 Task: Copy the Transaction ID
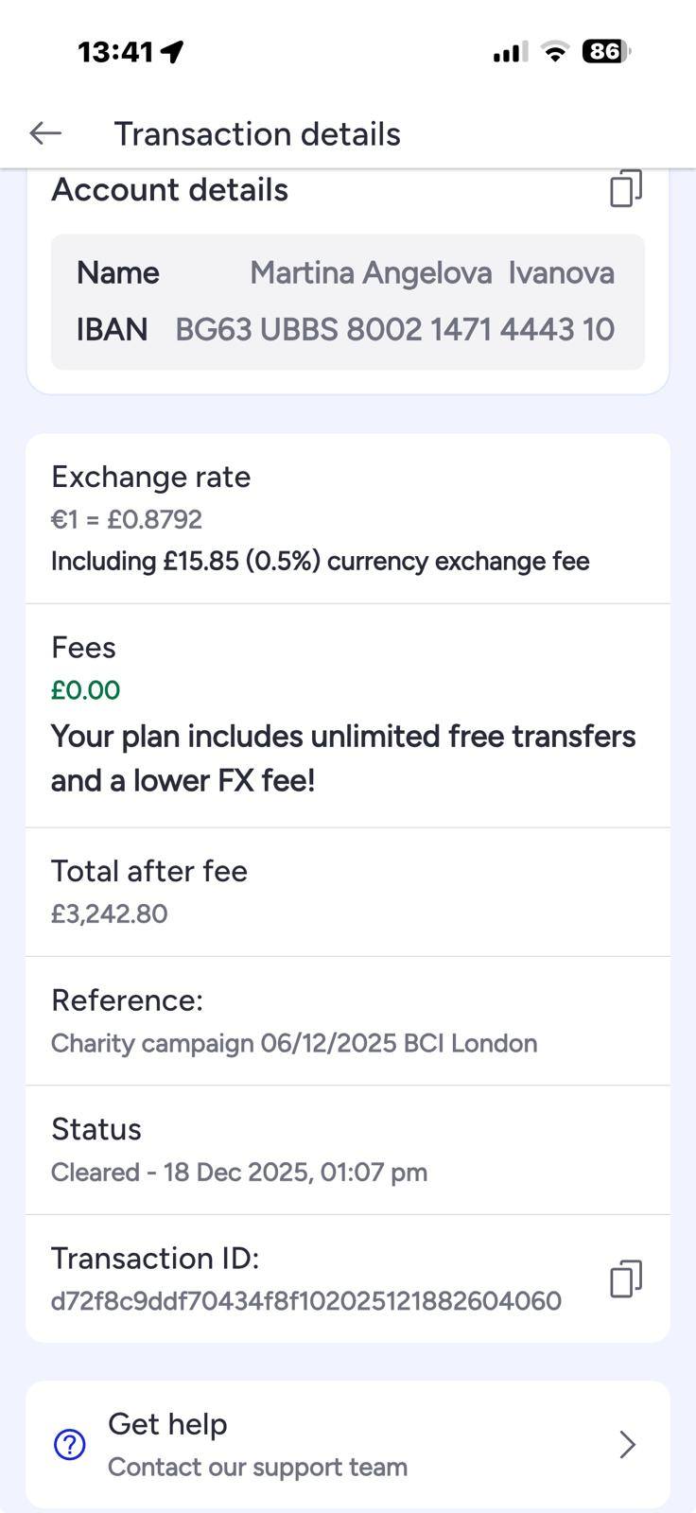[625, 1278]
